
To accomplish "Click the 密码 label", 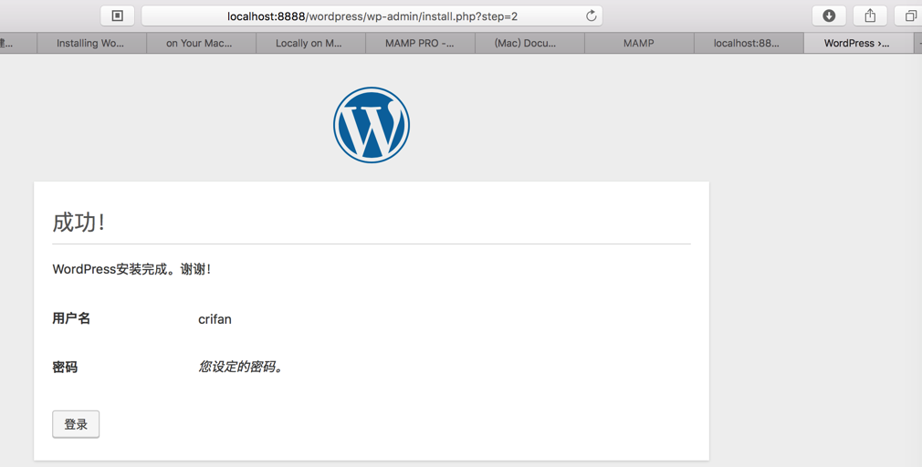I will pos(65,368).
